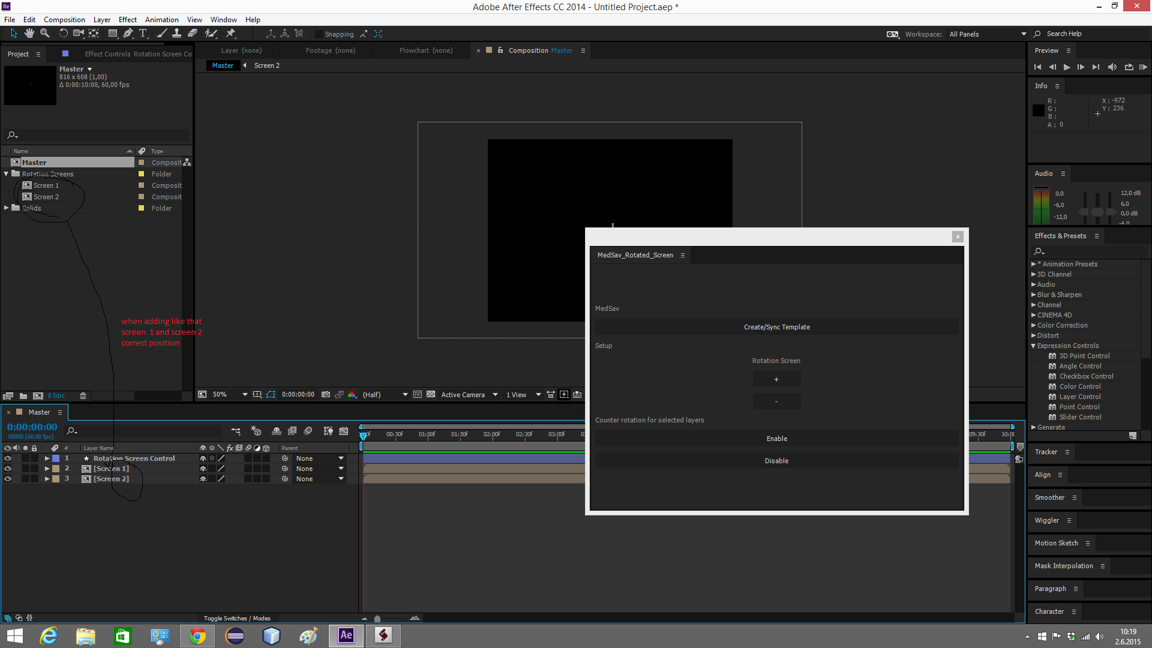The height and width of the screenshot is (648, 1152).
Task: Click the current time display 0:00:00:00 in timeline
Action: (32, 427)
